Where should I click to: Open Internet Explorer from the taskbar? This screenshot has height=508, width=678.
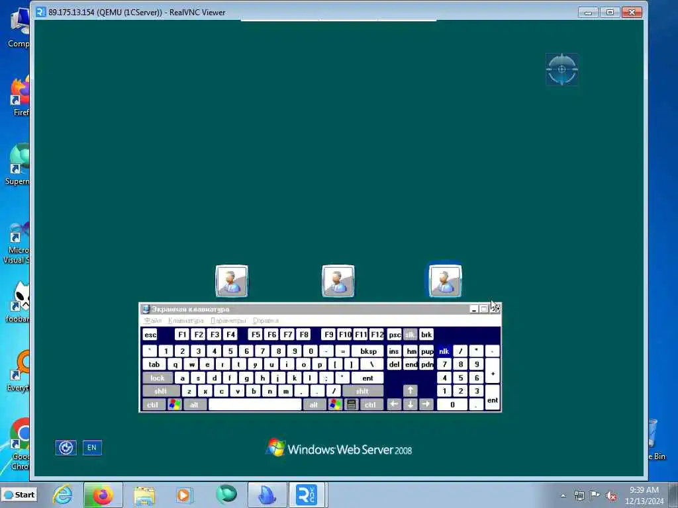point(63,495)
